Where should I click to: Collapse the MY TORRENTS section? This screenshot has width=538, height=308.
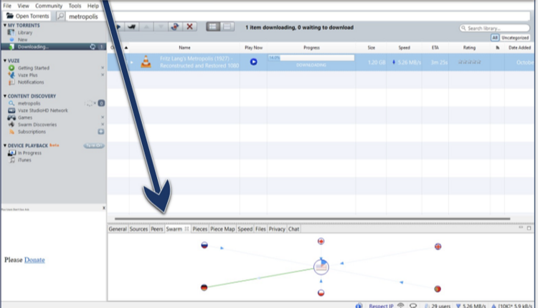pyautogui.click(x=5, y=25)
